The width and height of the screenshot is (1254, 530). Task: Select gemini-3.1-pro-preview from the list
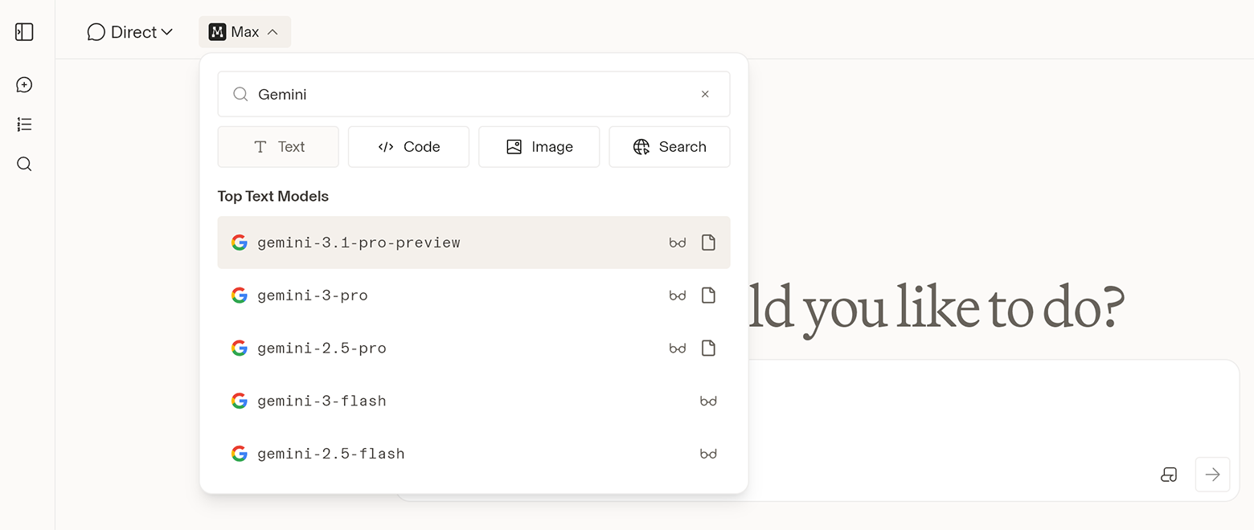359,243
